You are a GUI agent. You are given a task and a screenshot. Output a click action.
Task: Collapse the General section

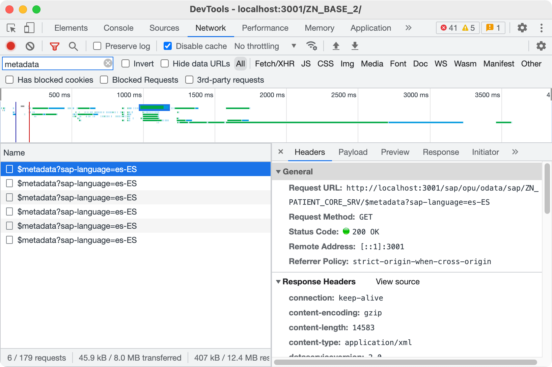coord(278,172)
